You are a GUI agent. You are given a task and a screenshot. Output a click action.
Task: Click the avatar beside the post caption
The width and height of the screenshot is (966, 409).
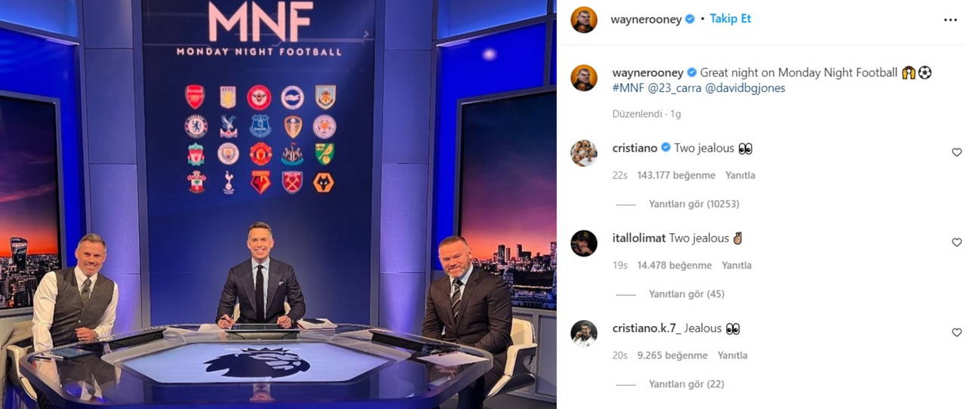584,78
